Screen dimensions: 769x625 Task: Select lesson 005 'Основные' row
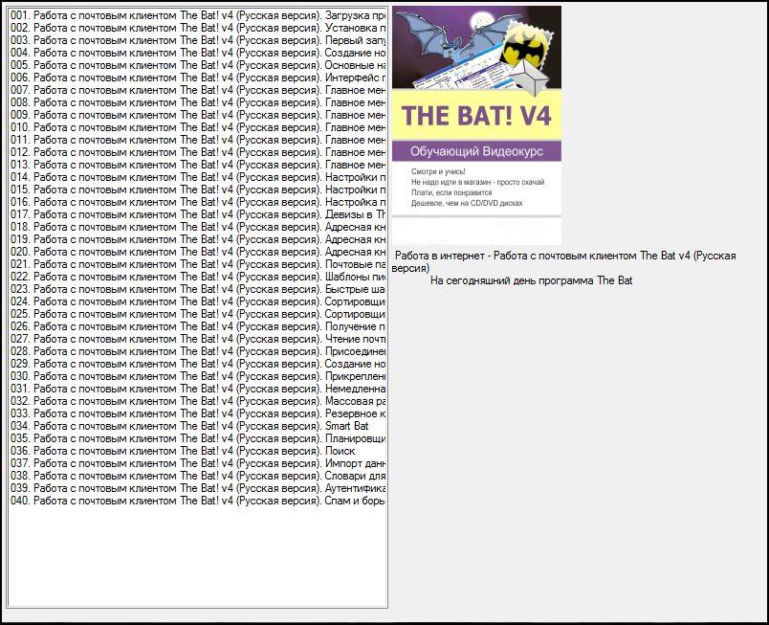click(198, 65)
